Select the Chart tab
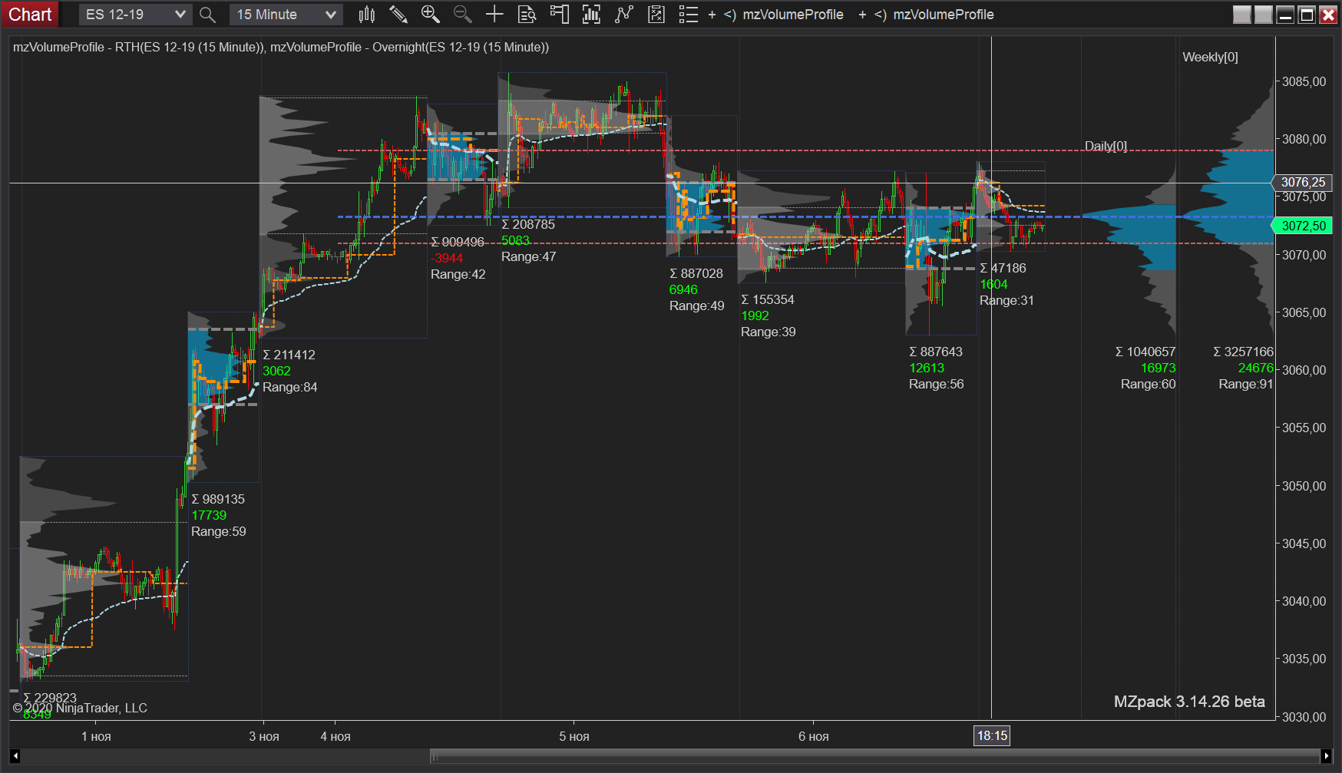1342x773 pixels. click(30, 15)
